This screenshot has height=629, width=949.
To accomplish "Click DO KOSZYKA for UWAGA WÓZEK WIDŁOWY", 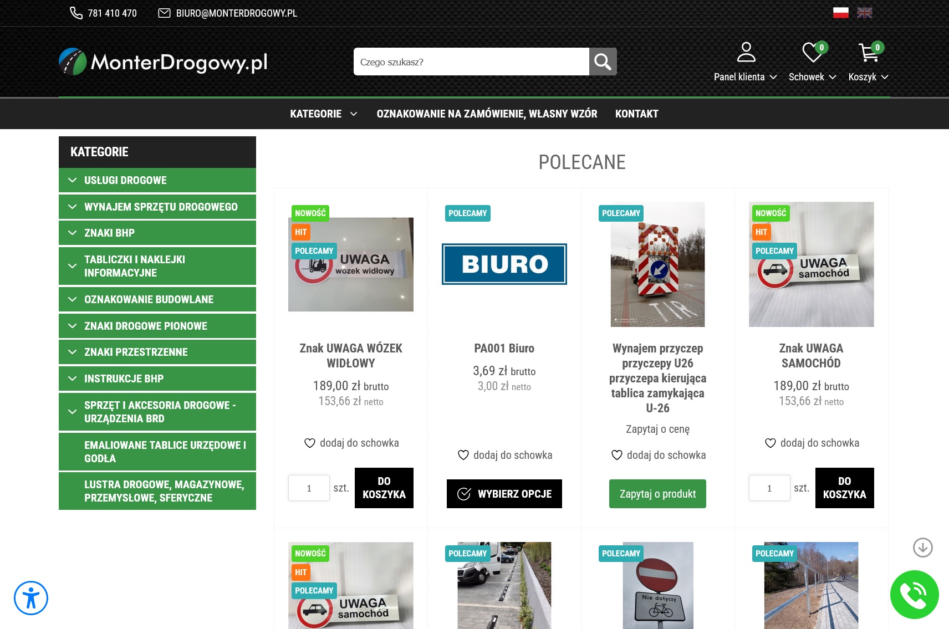I will click(384, 488).
